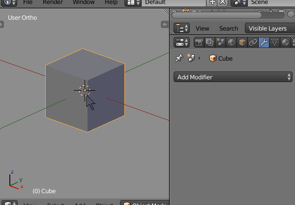This screenshot has width=295, height=205.
Task: Expand the properties region via the right plus
Action: [165, 24]
